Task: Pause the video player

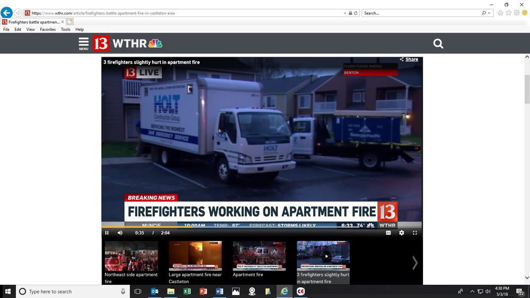Action: pyautogui.click(x=107, y=233)
